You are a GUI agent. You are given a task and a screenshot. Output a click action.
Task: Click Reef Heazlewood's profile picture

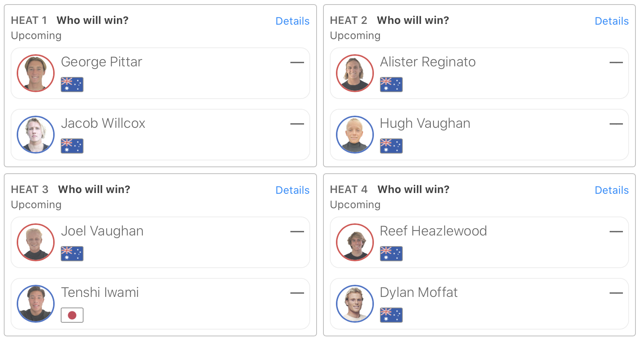coord(355,242)
